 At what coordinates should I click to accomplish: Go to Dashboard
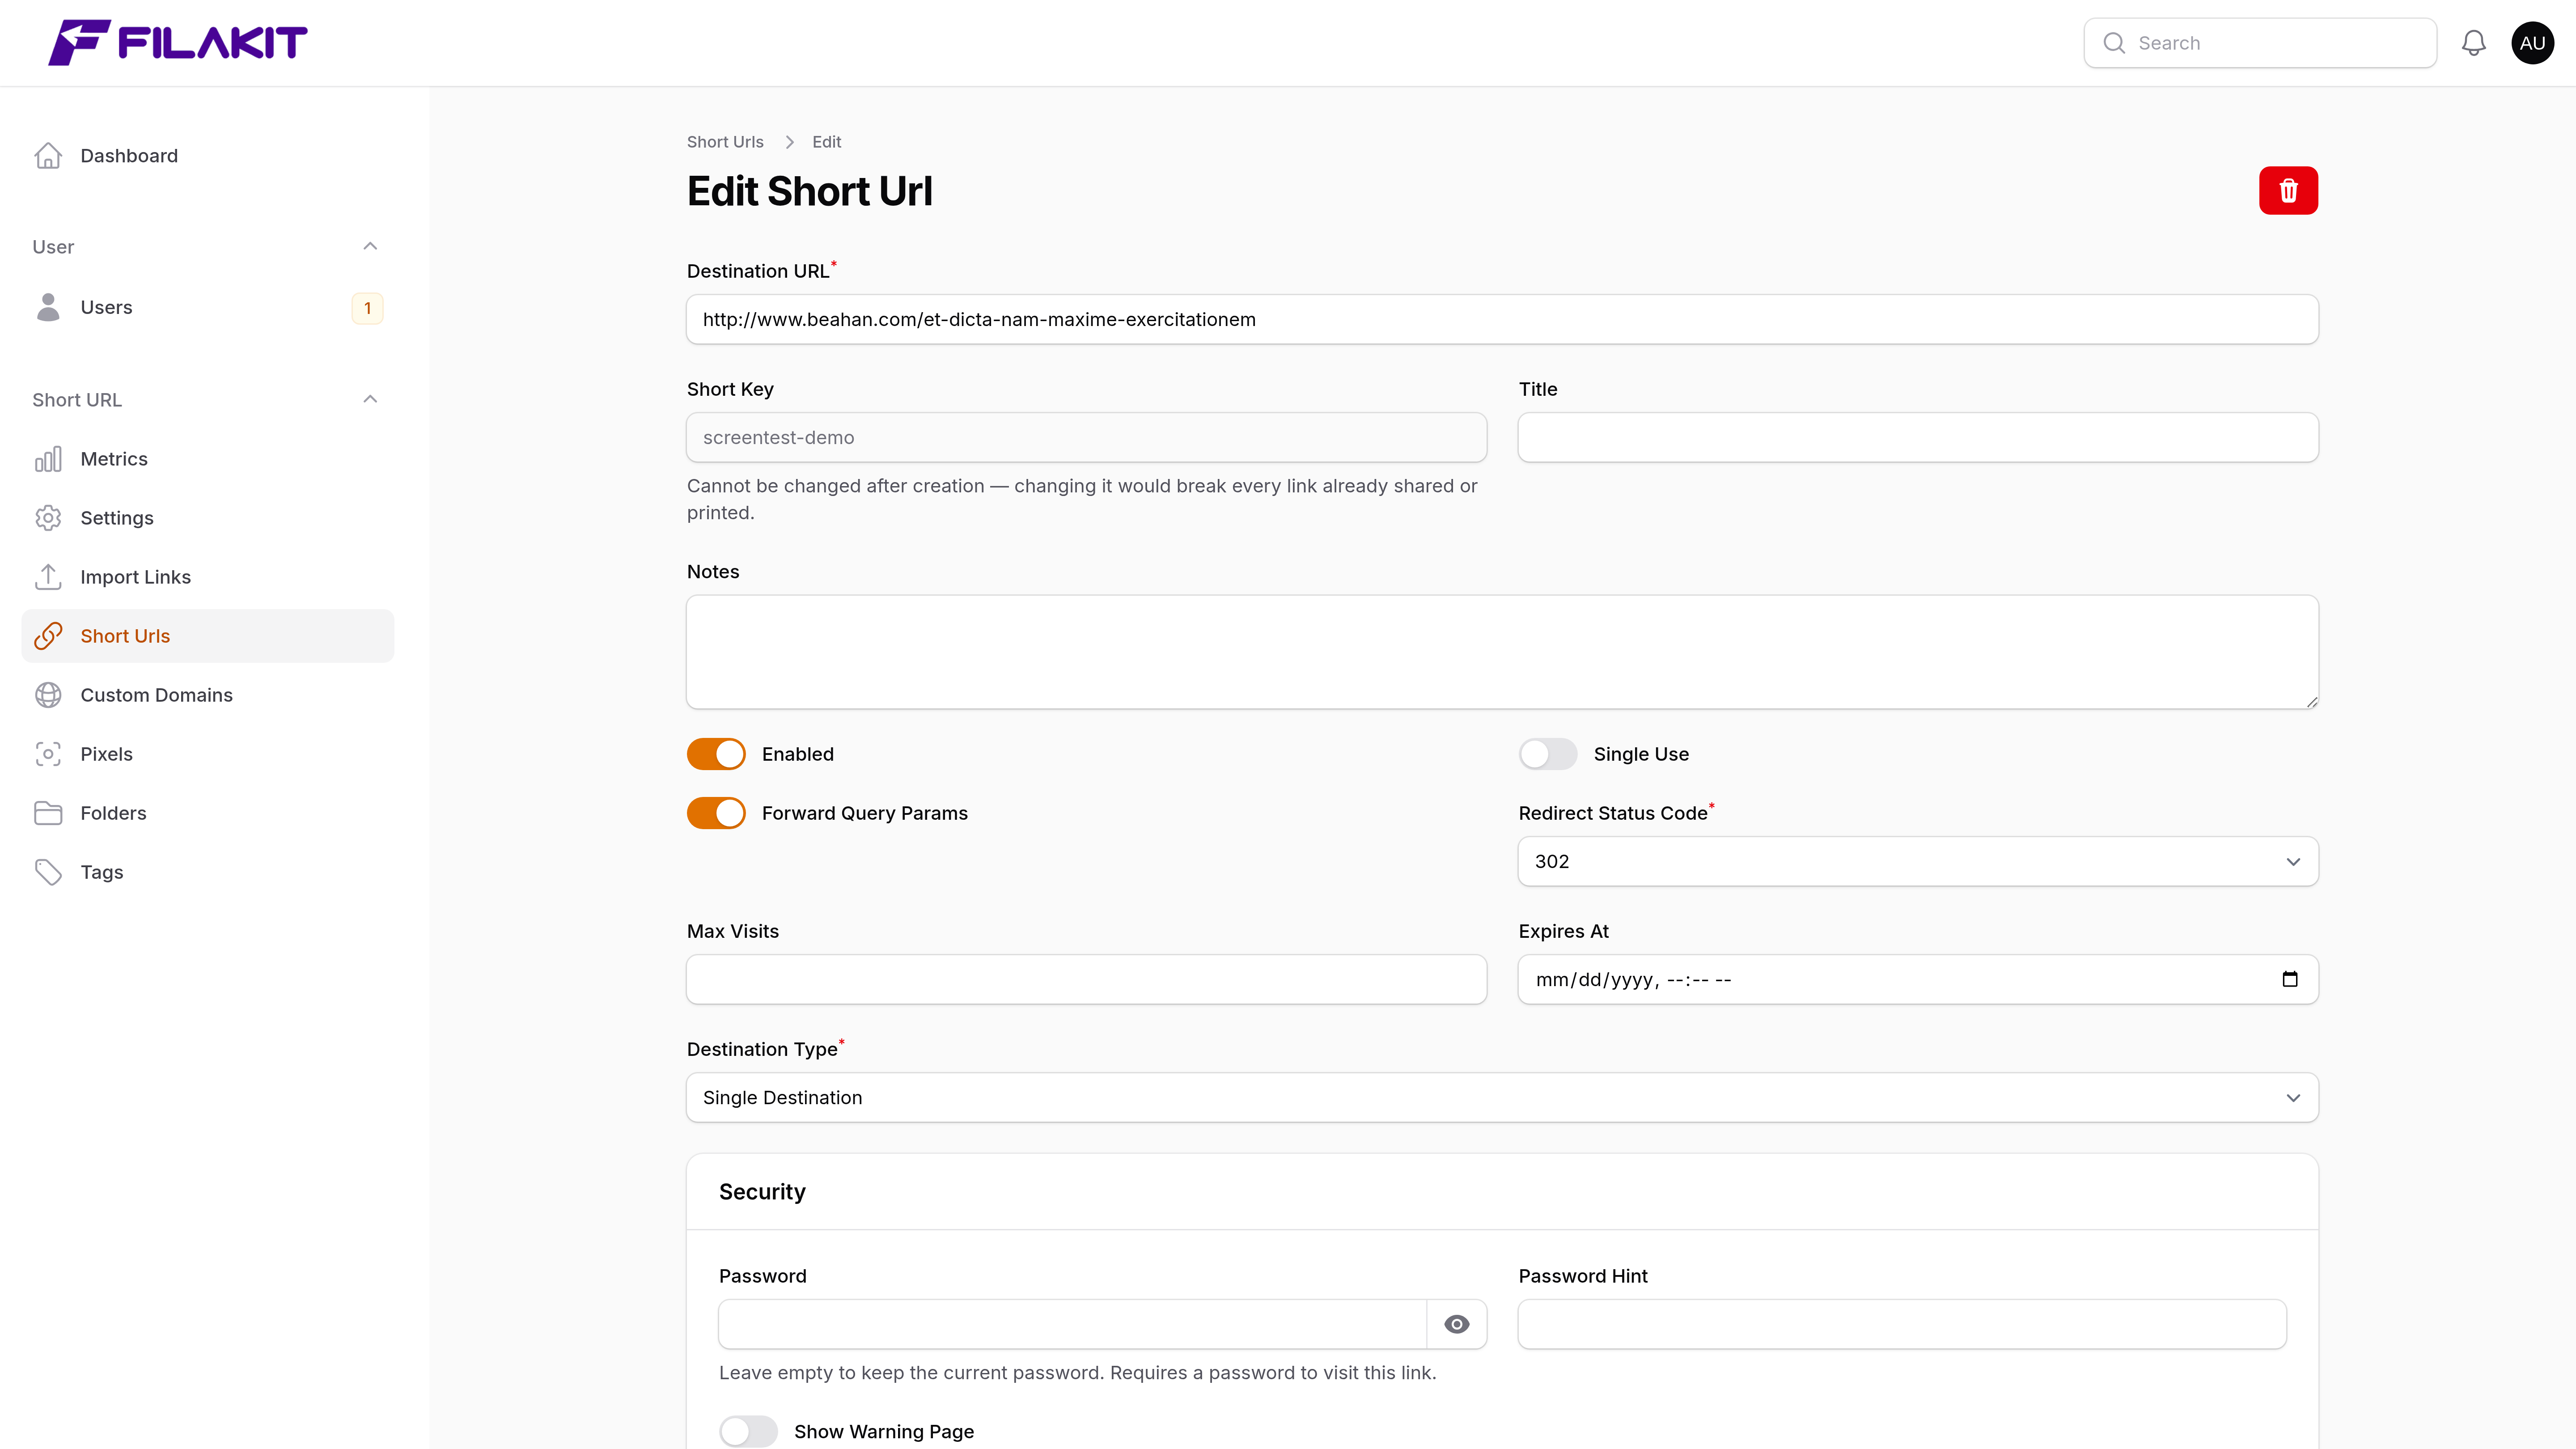(x=208, y=156)
